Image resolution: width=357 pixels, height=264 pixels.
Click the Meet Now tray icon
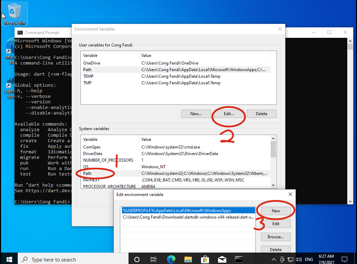pyautogui.click(x=282, y=259)
